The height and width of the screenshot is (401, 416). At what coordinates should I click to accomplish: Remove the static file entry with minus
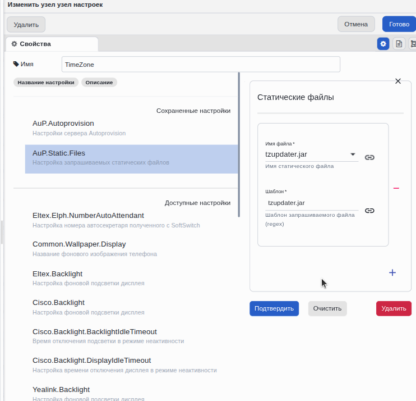click(396, 188)
